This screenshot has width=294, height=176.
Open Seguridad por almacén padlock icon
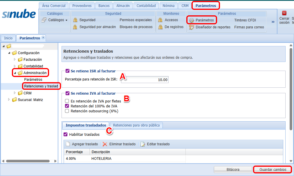[75, 27]
